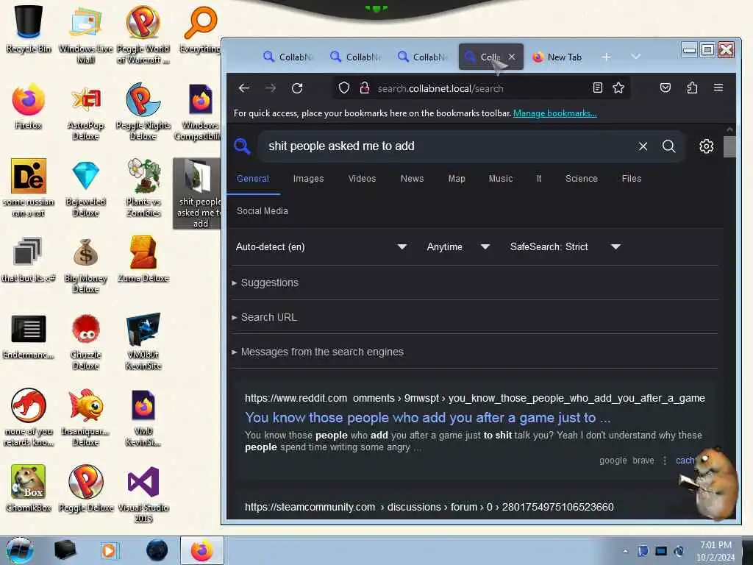This screenshot has height=565, width=753.
Task: Open Firefox hamburger application menu
Action: click(x=718, y=88)
